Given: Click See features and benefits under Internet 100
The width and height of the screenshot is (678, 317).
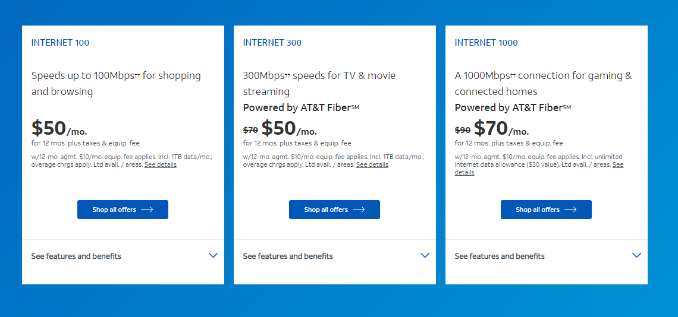Looking at the screenshot, I should coord(76,256).
